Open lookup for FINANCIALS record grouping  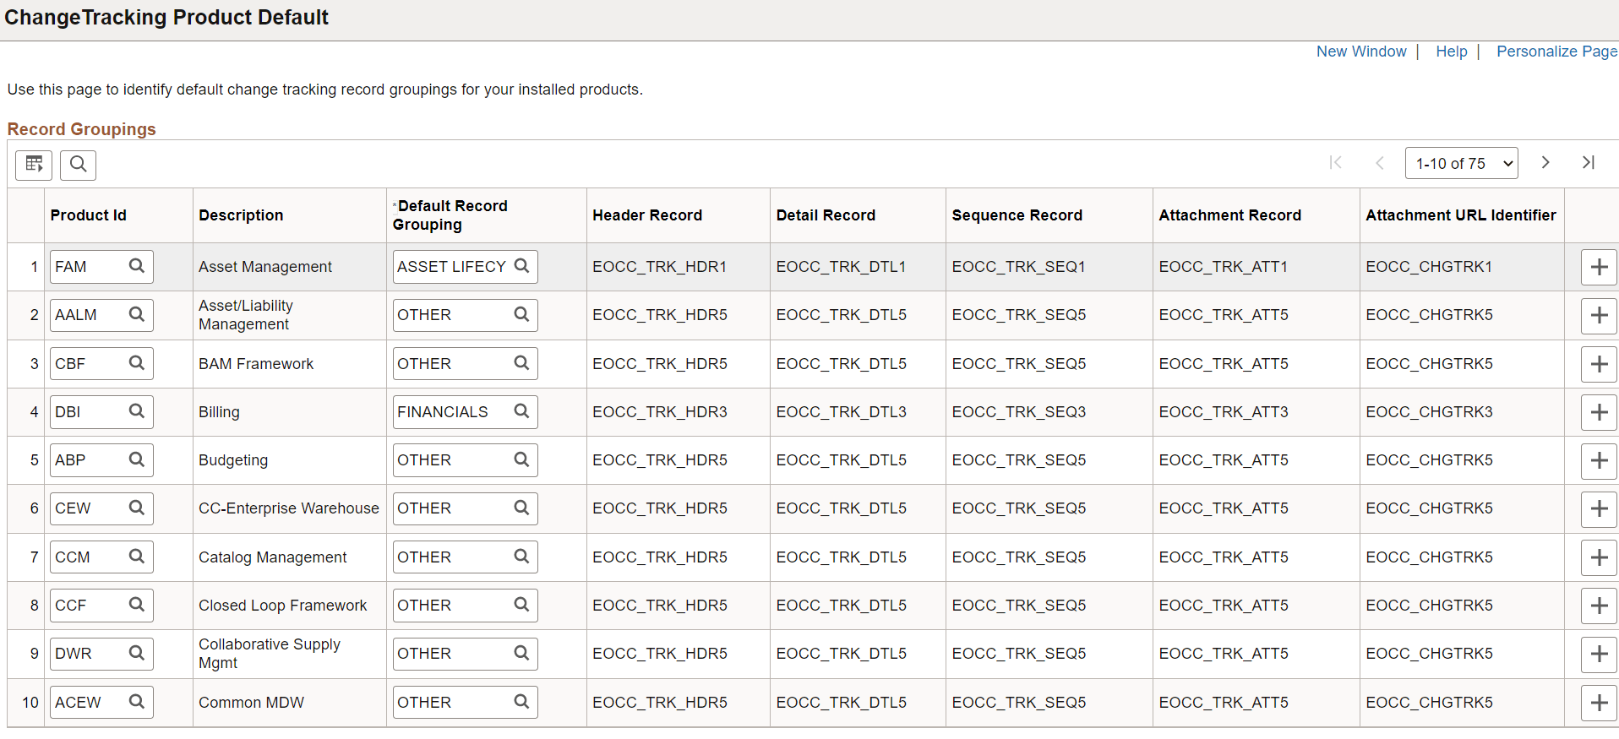coord(522,411)
